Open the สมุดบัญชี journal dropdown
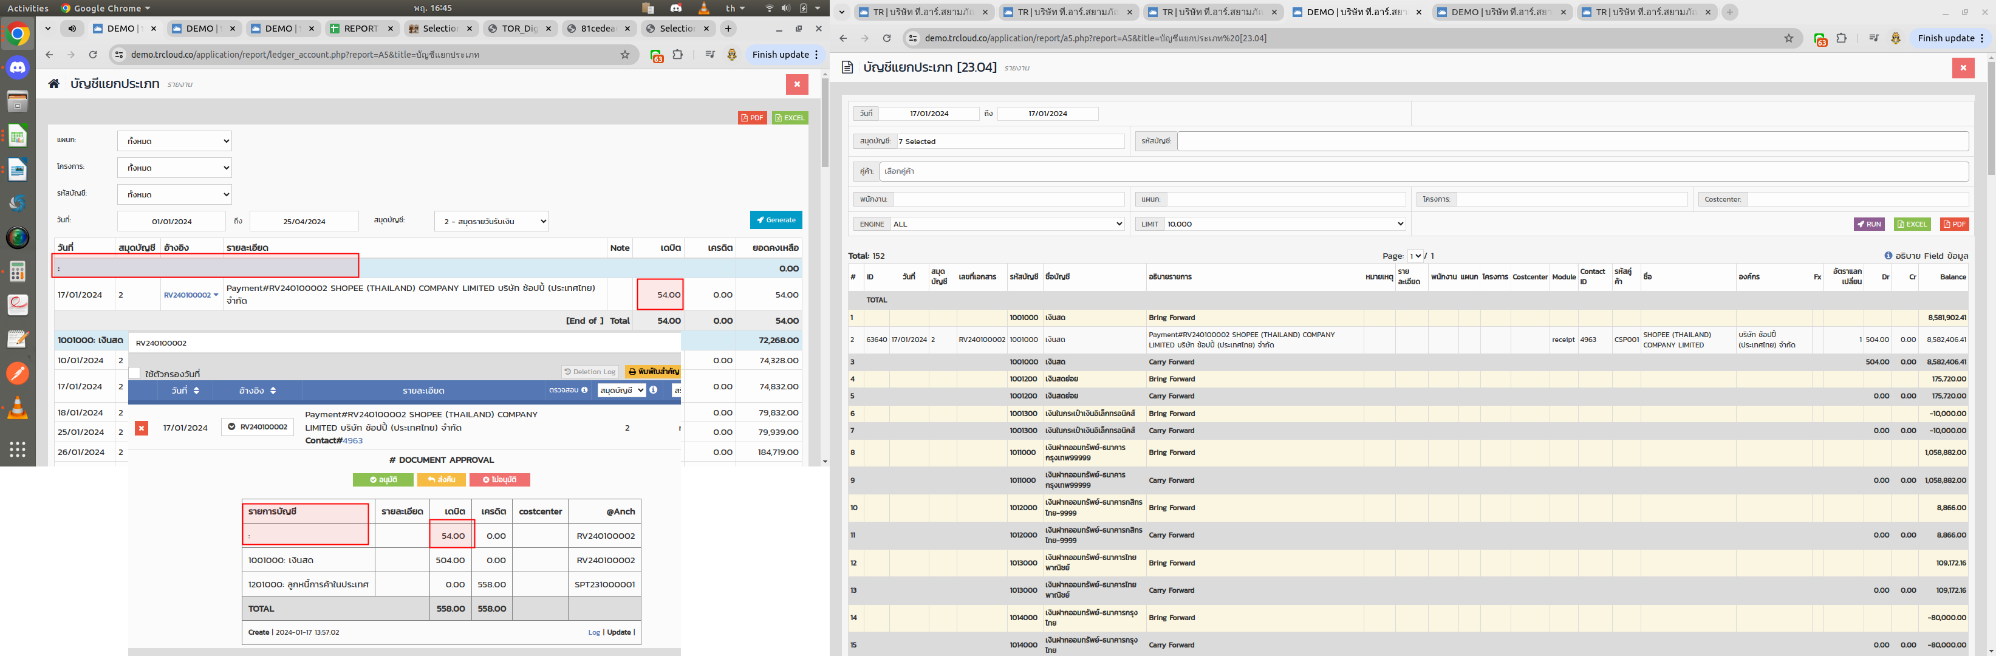1996x656 pixels. point(491,220)
